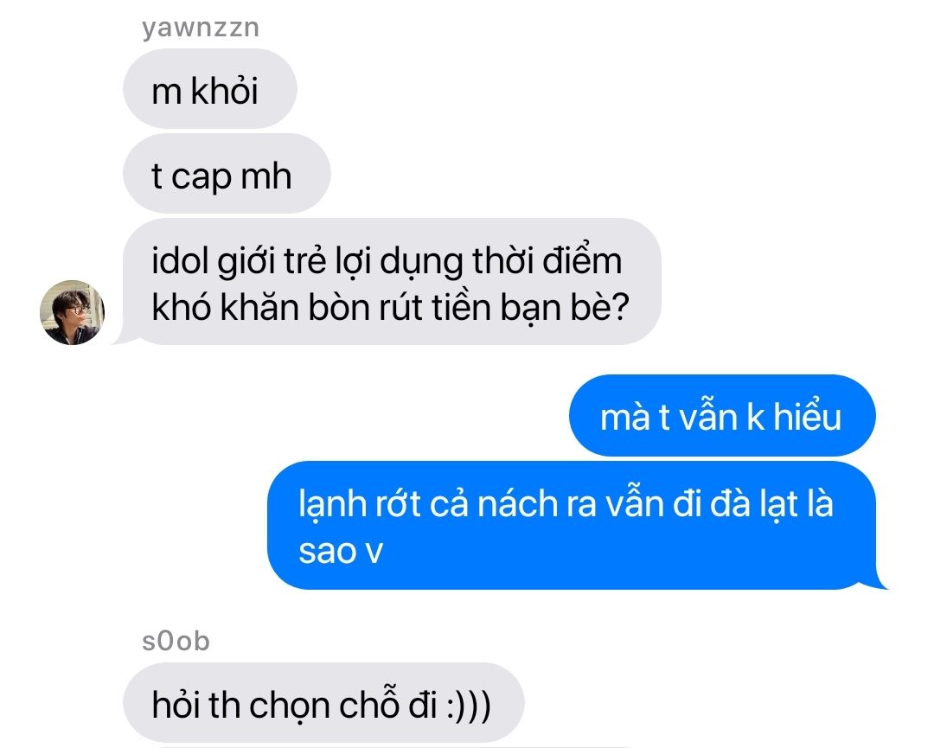Select the 't cap mh' message bubble

coord(227,174)
